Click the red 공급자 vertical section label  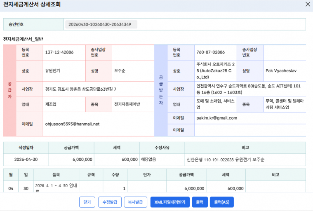click(9, 90)
